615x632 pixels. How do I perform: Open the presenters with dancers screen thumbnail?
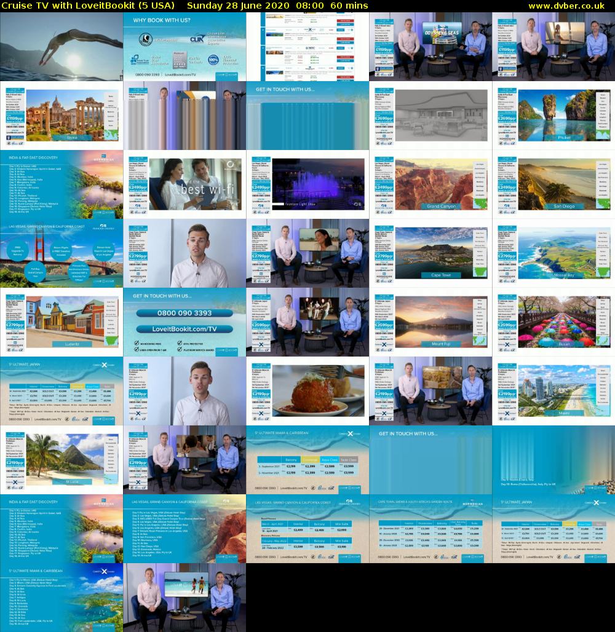307,322
